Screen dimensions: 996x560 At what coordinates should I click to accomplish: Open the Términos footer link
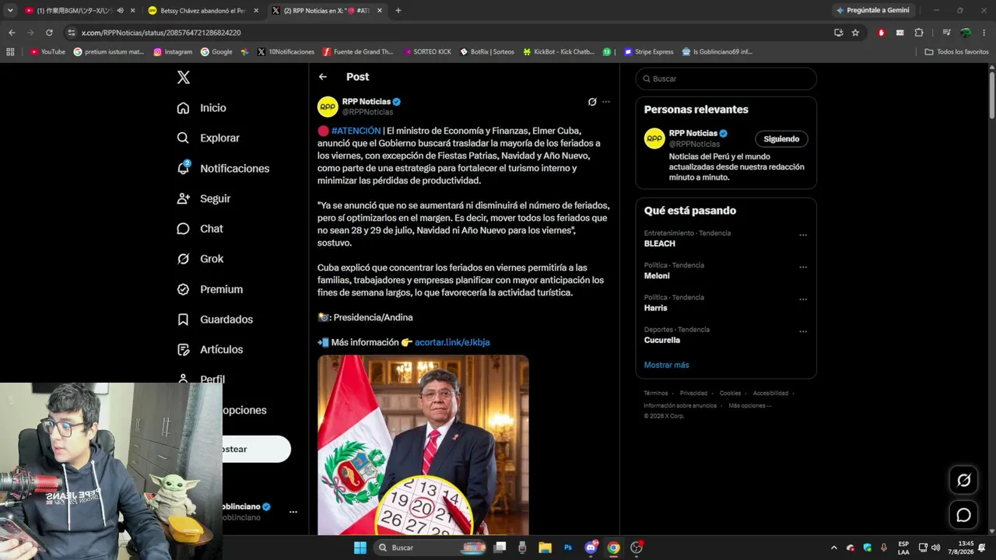656,394
